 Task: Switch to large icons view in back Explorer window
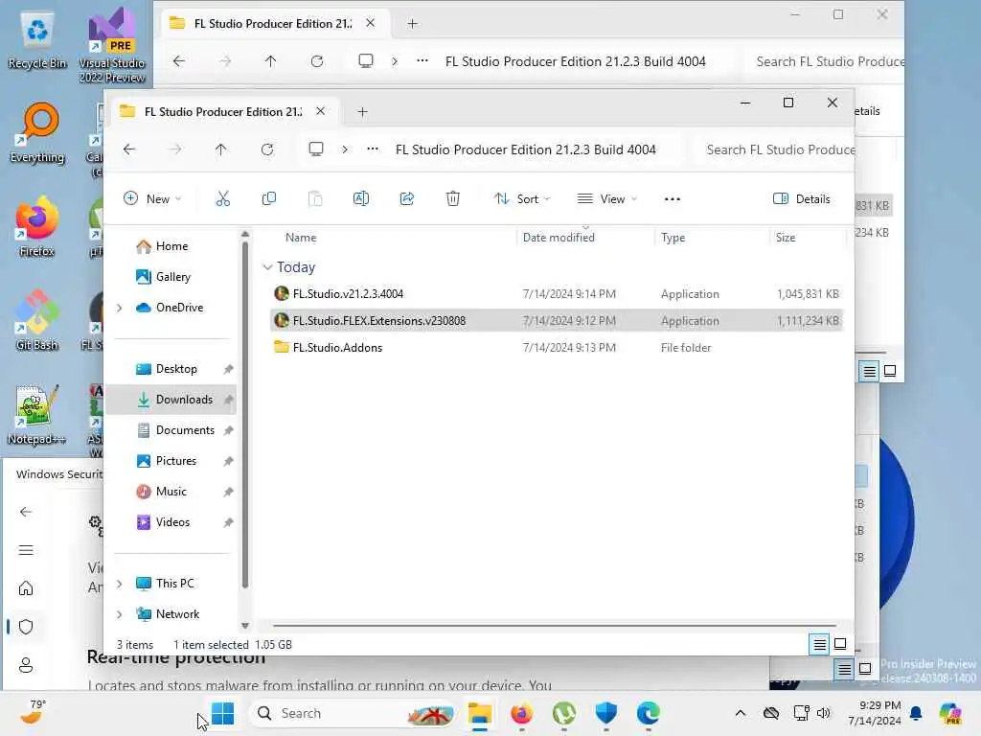890,371
